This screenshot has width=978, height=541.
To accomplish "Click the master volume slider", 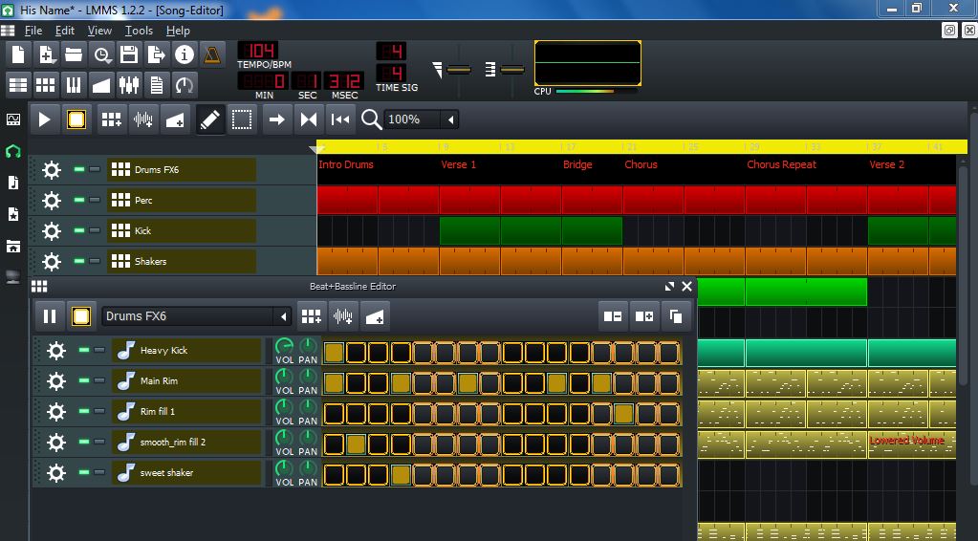I will point(459,69).
